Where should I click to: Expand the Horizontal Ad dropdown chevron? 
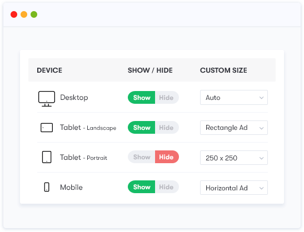click(x=261, y=188)
